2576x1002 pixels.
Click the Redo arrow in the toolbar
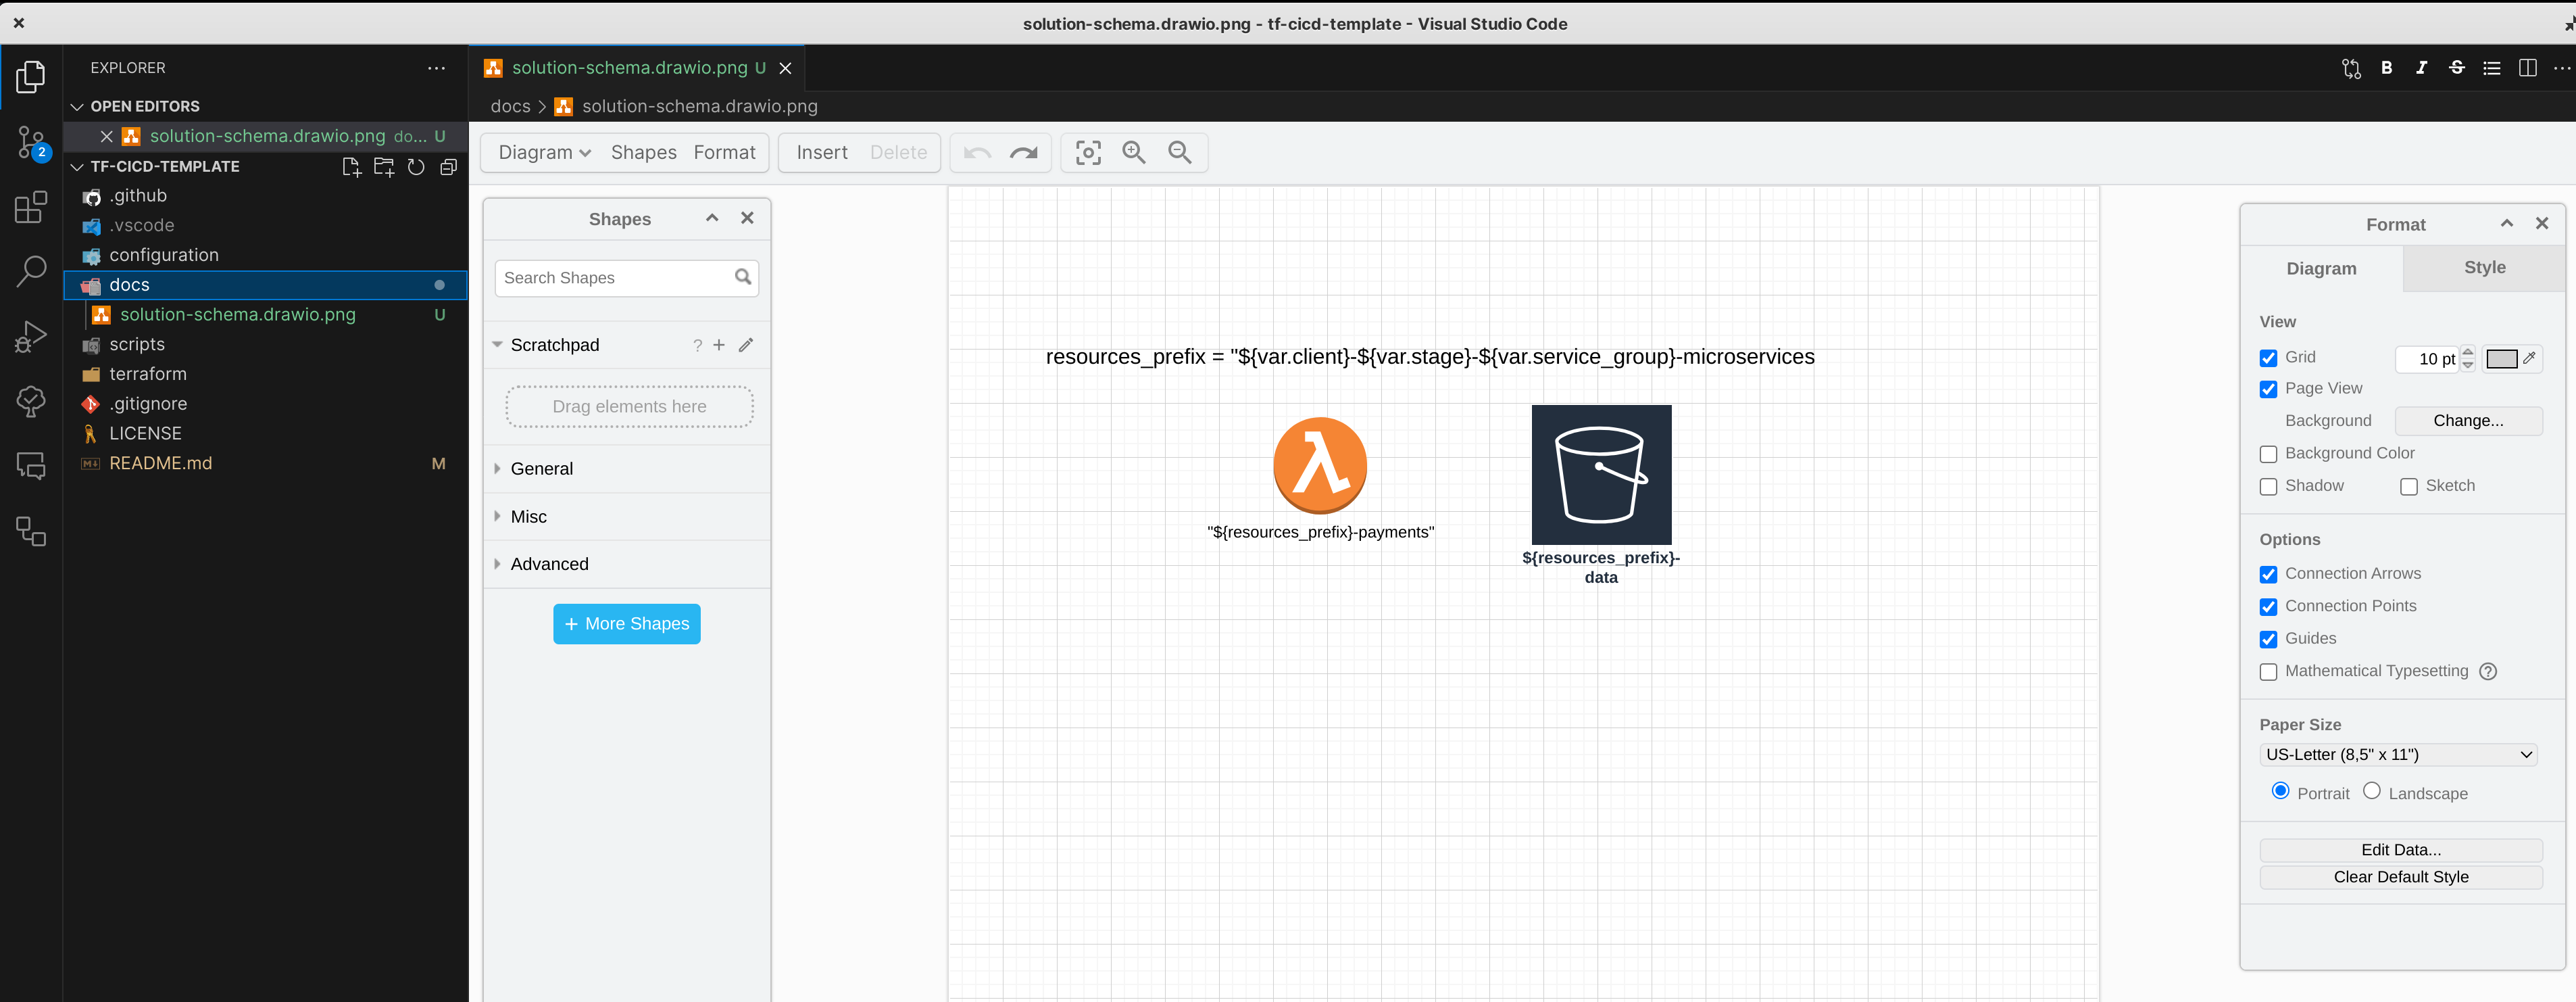pos(1023,152)
